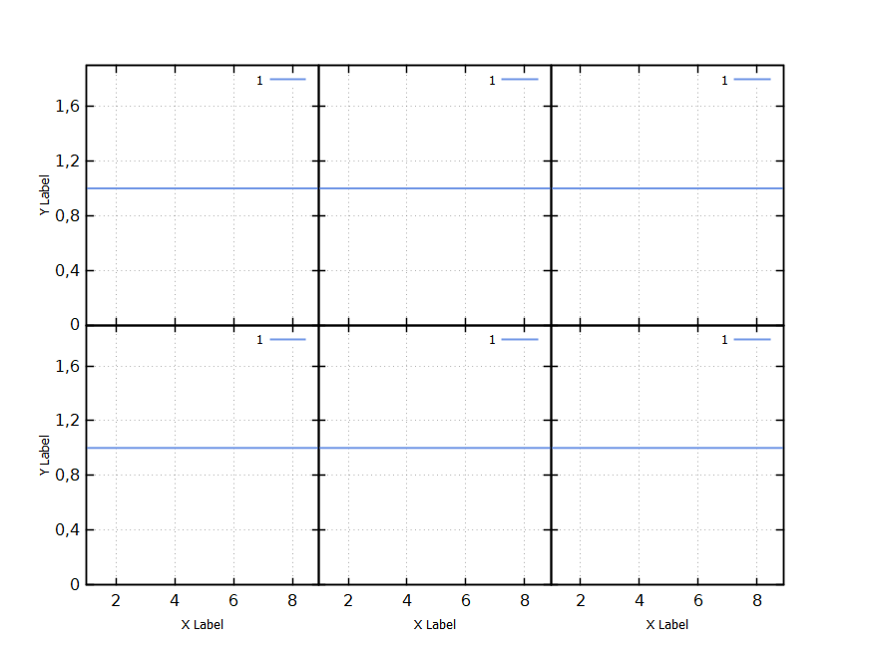Click the legend entry in the bottom-middle subplot

pos(513,339)
